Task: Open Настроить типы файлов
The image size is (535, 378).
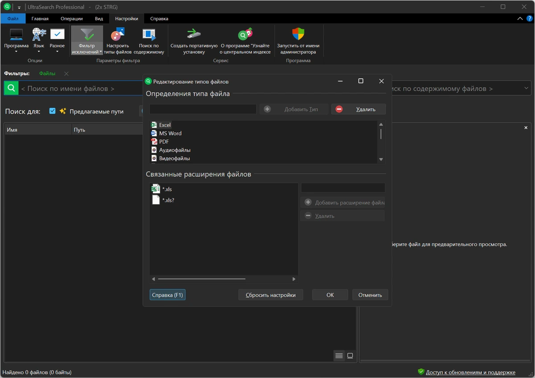Action: click(118, 35)
